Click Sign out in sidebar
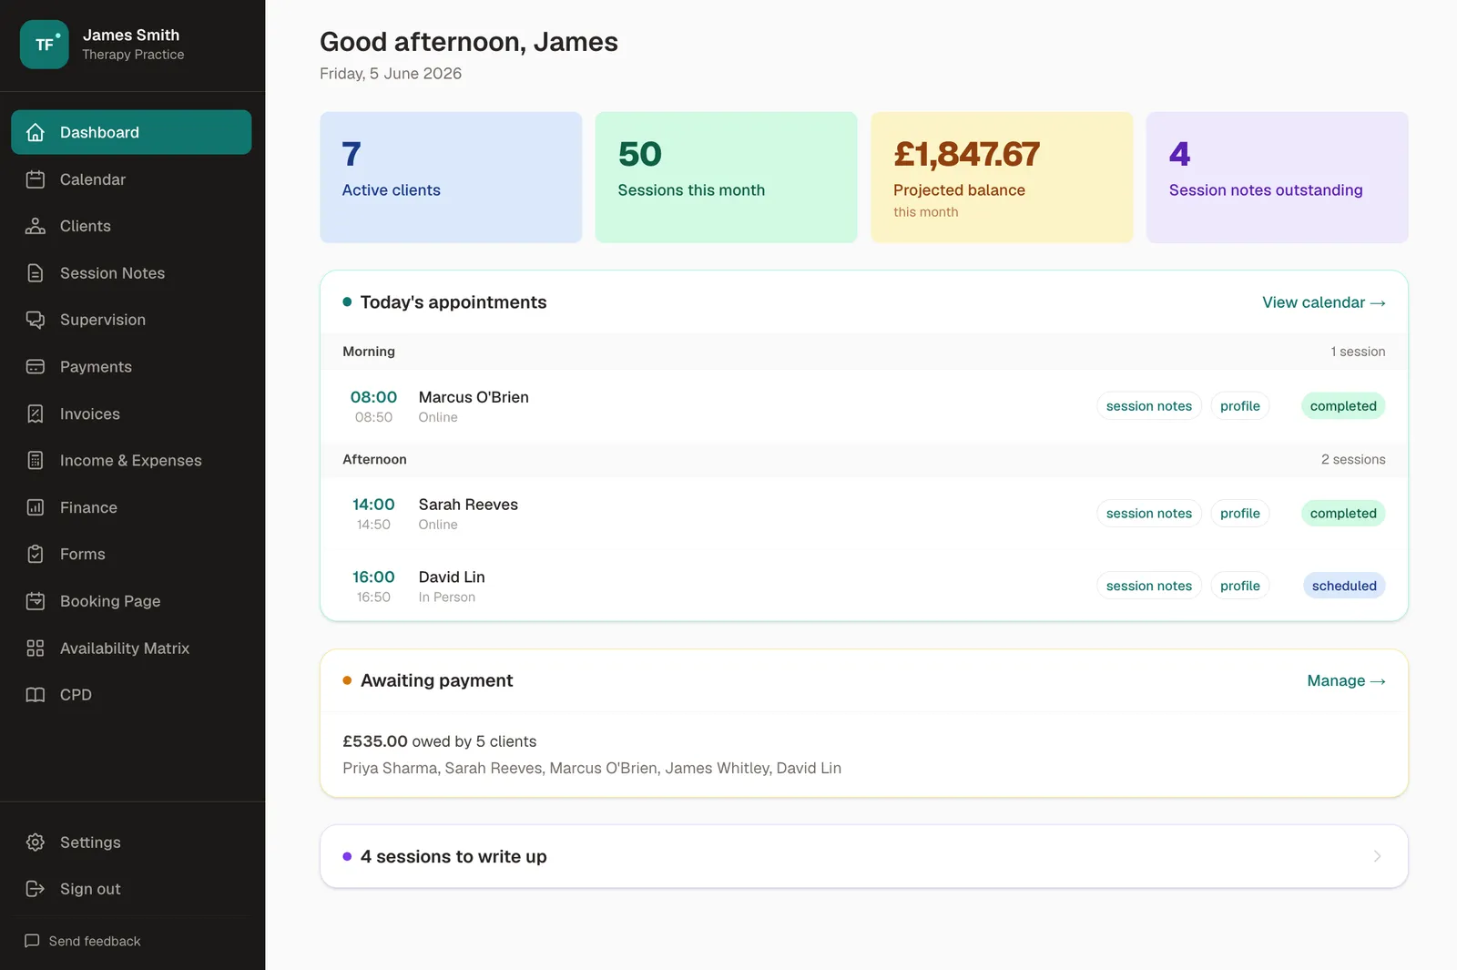This screenshot has width=1457, height=970. pyautogui.click(x=131, y=889)
